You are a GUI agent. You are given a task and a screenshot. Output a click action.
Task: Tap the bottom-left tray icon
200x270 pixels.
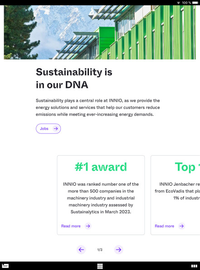[5, 266]
